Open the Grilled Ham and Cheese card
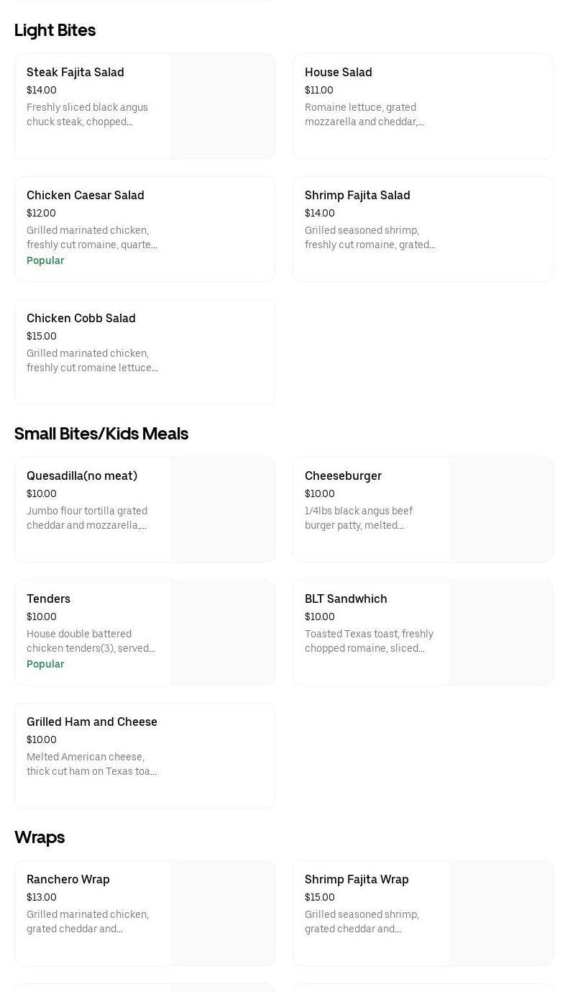This screenshot has width=578, height=992. point(144,755)
